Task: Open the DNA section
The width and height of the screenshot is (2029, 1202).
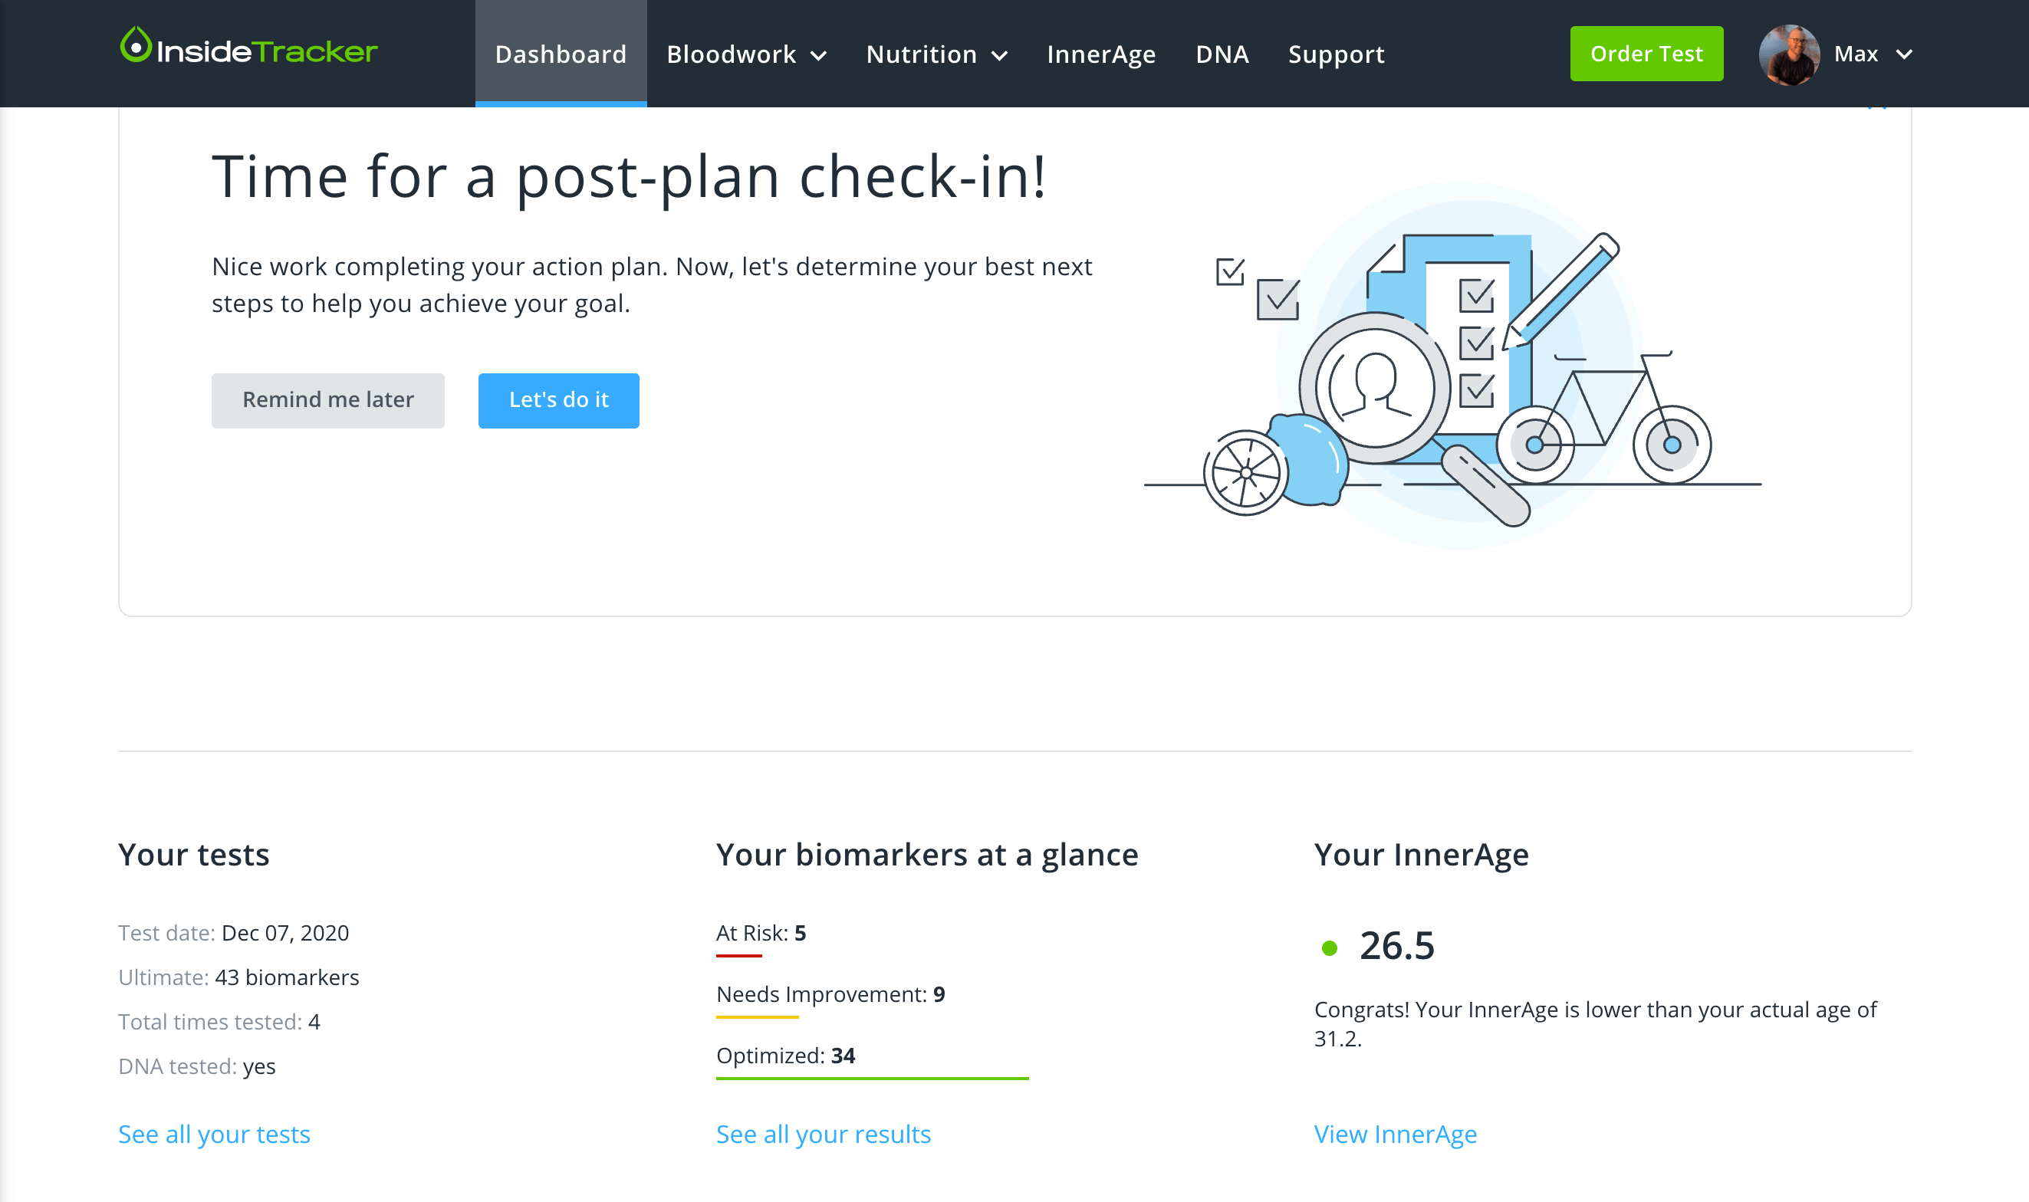Action: 1222,54
